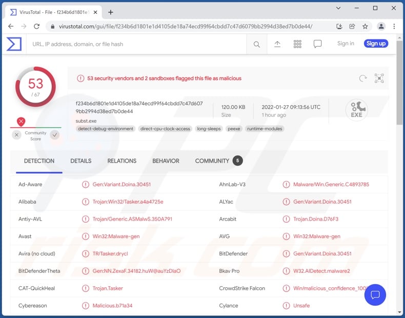Select the DETECTION tab
This screenshot has width=405, height=318.
pos(39,161)
